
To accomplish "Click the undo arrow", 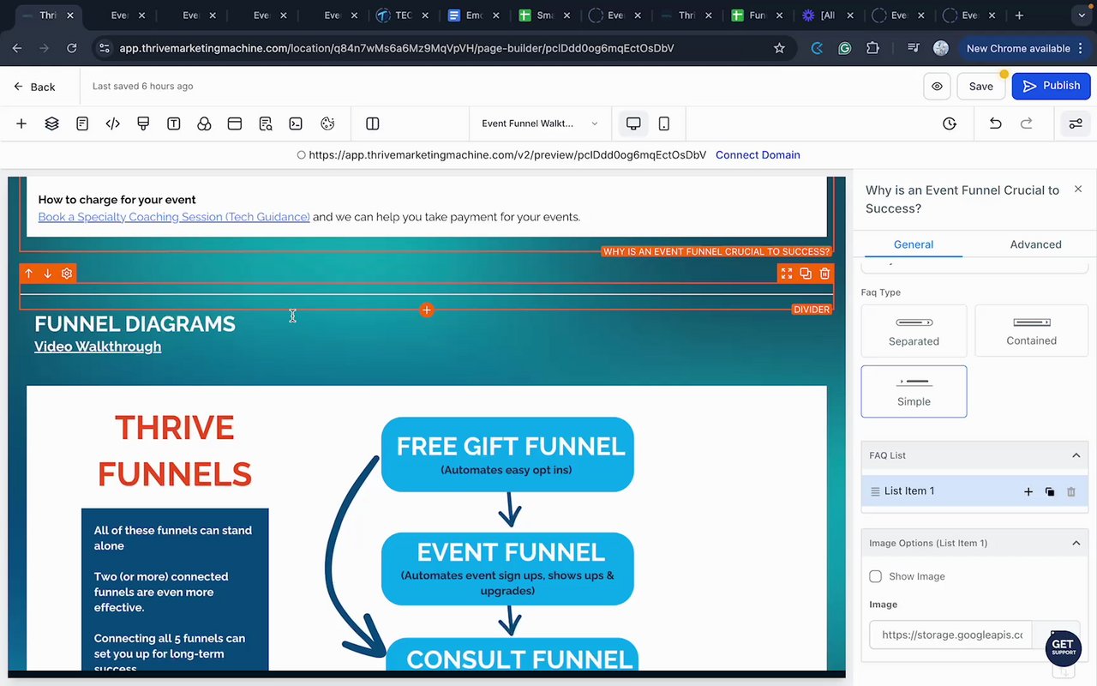I will 995,123.
